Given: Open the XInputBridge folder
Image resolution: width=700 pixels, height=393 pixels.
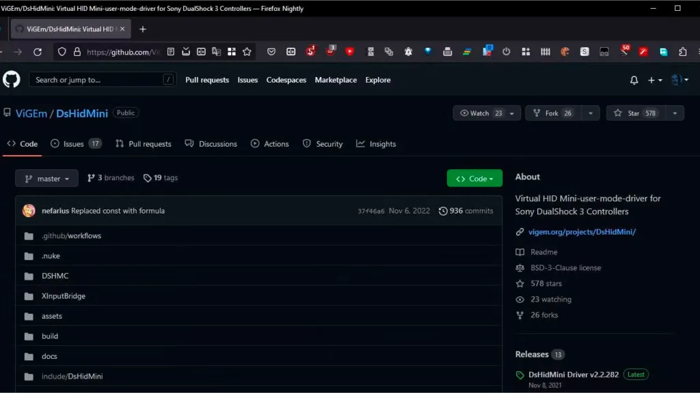Looking at the screenshot, I should [64, 296].
